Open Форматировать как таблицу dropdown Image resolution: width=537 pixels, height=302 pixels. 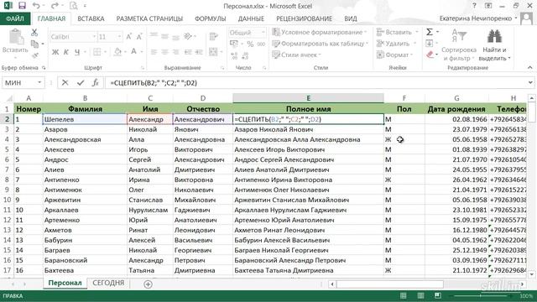[321, 44]
